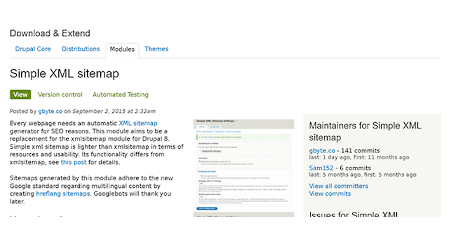Click the '6 commits' text
The height and width of the screenshot is (239, 456).
(x=355, y=168)
